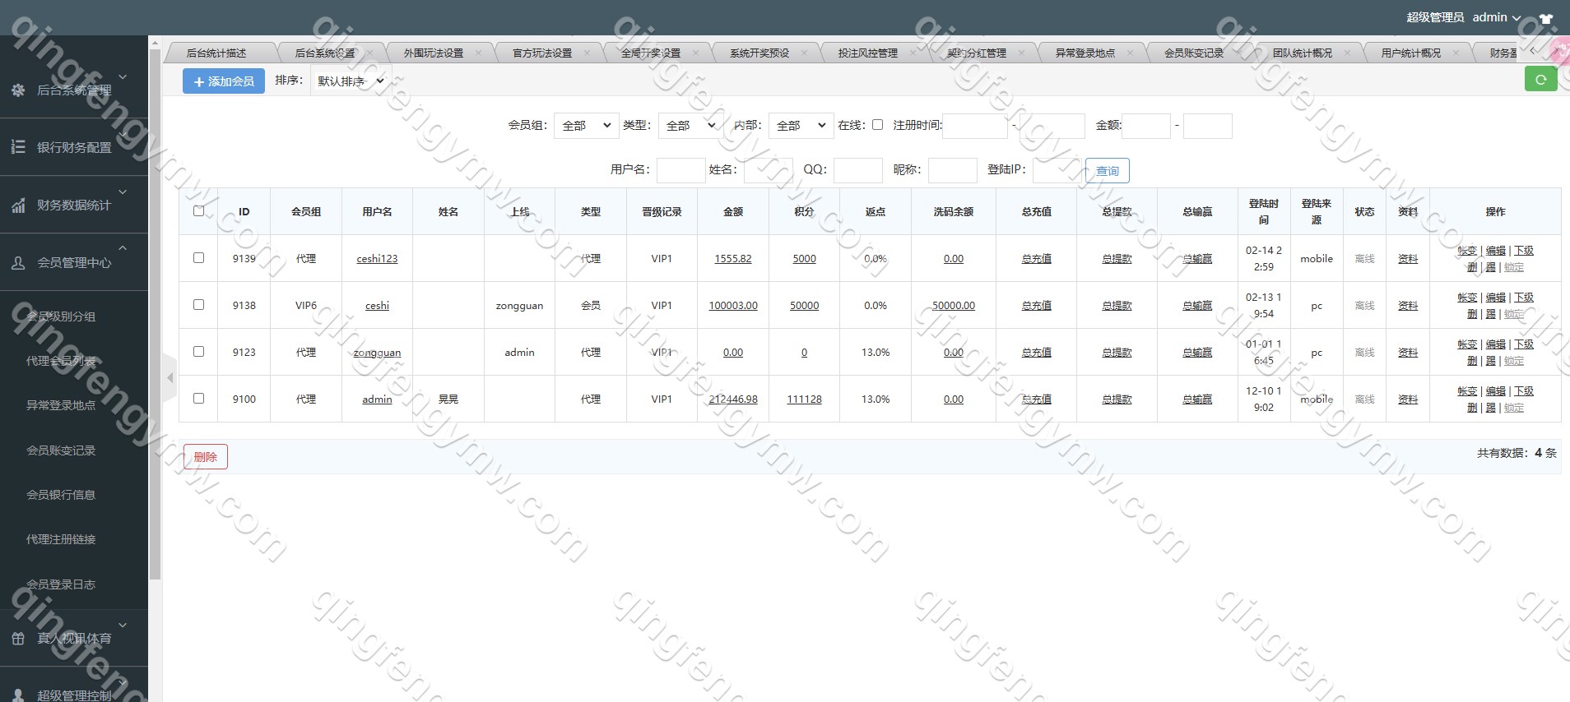Enable the 在线 online filter checkbox
Screen dimensions: 1570x702
pyautogui.click(x=877, y=124)
